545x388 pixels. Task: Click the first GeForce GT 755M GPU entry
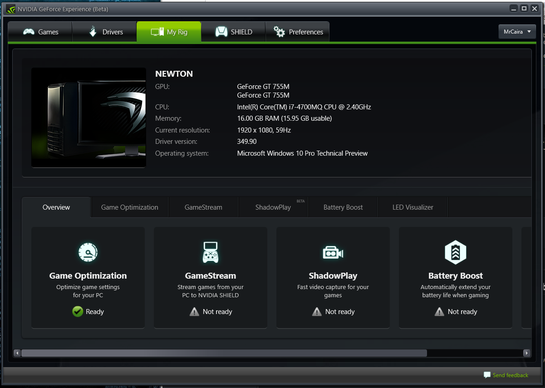click(263, 86)
